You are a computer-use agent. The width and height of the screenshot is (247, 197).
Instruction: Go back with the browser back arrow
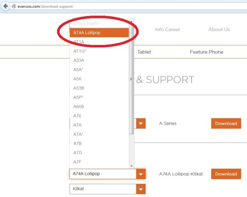[5, 7]
